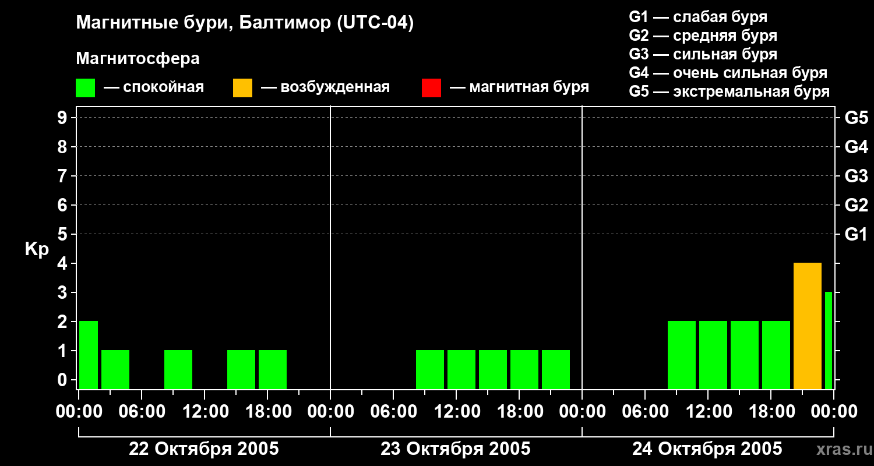874x466 pixels.
Task: Select the "G5 — экстремальная буря" legend line
Action: [x=729, y=91]
